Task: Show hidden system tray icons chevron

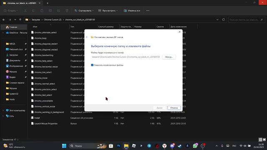Action: click(x=217, y=146)
